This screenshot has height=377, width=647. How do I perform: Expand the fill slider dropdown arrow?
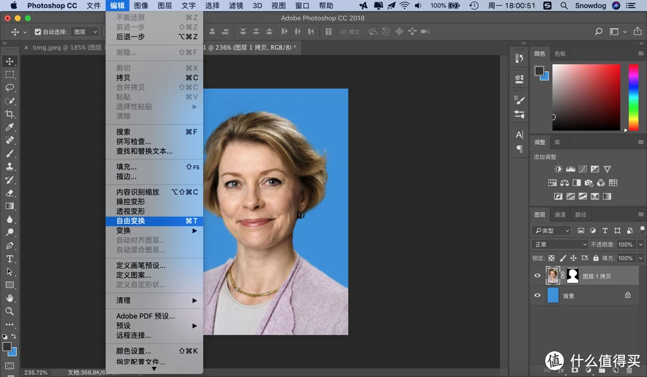click(x=641, y=258)
